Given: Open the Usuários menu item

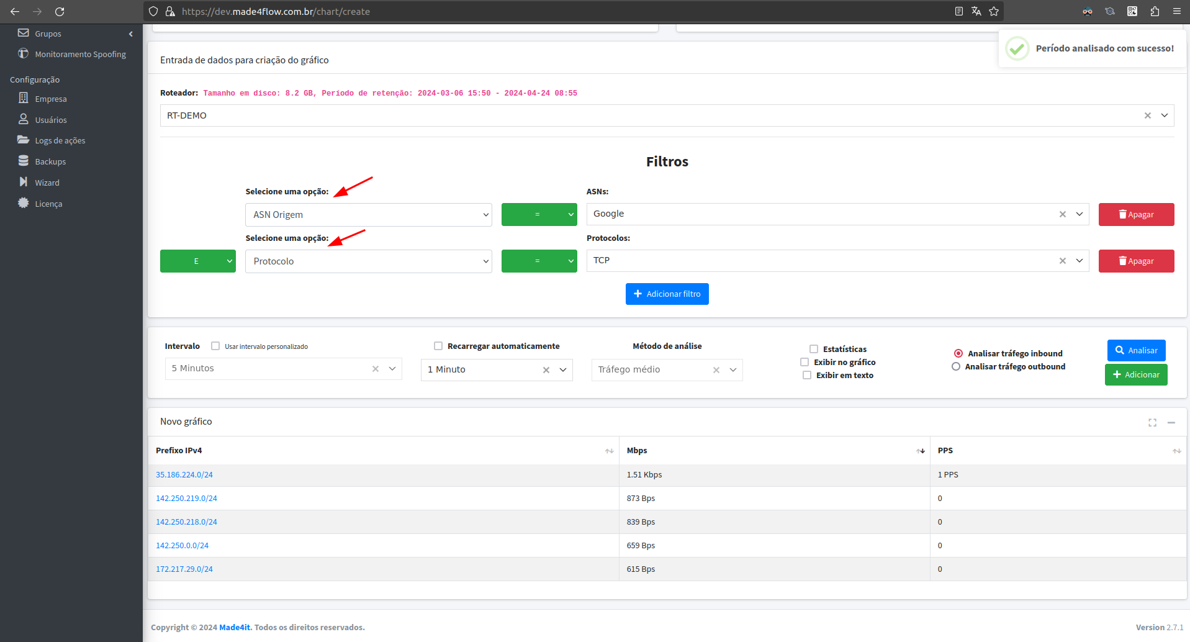Looking at the screenshot, I should click(x=51, y=120).
